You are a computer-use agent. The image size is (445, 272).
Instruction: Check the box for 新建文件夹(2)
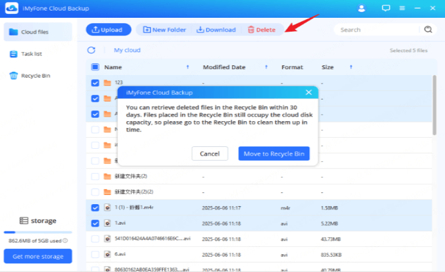tap(95, 177)
